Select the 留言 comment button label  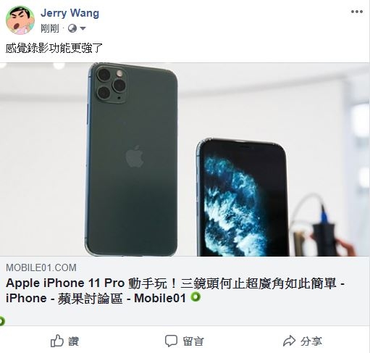tap(193, 341)
